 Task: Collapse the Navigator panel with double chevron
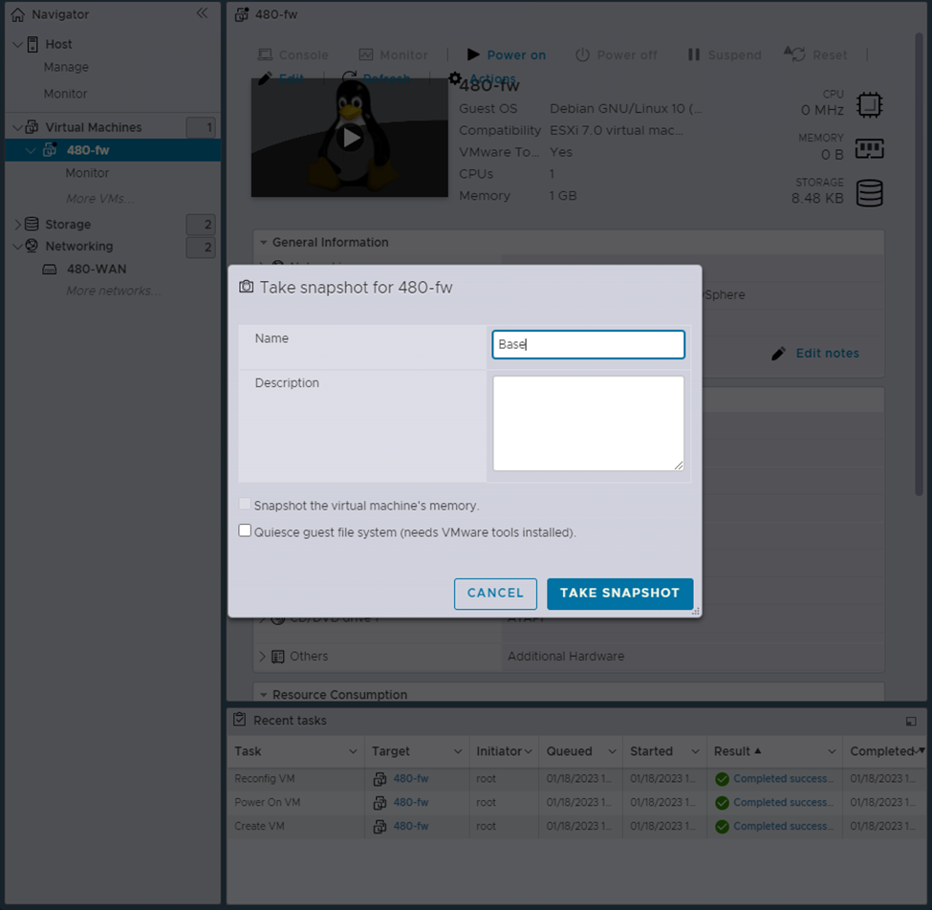pyautogui.click(x=202, y=13)
